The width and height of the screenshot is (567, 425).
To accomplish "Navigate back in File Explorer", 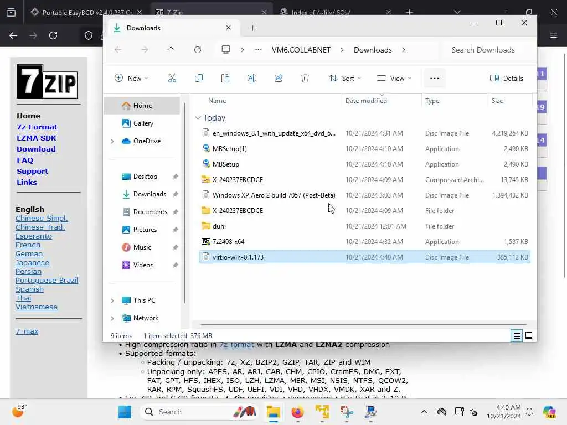I will pyautogui.click(x=118, y=50).
